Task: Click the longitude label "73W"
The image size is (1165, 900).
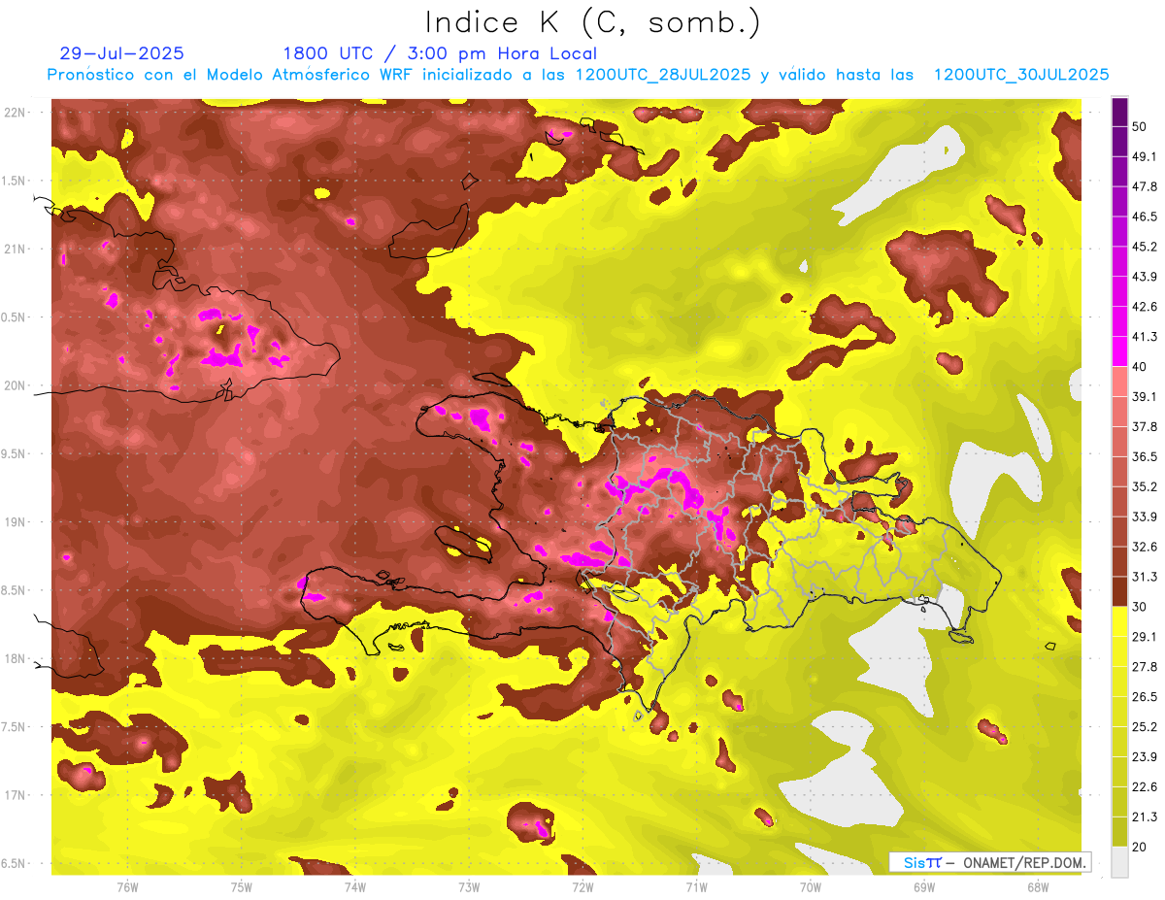Action: click(469, 886)
